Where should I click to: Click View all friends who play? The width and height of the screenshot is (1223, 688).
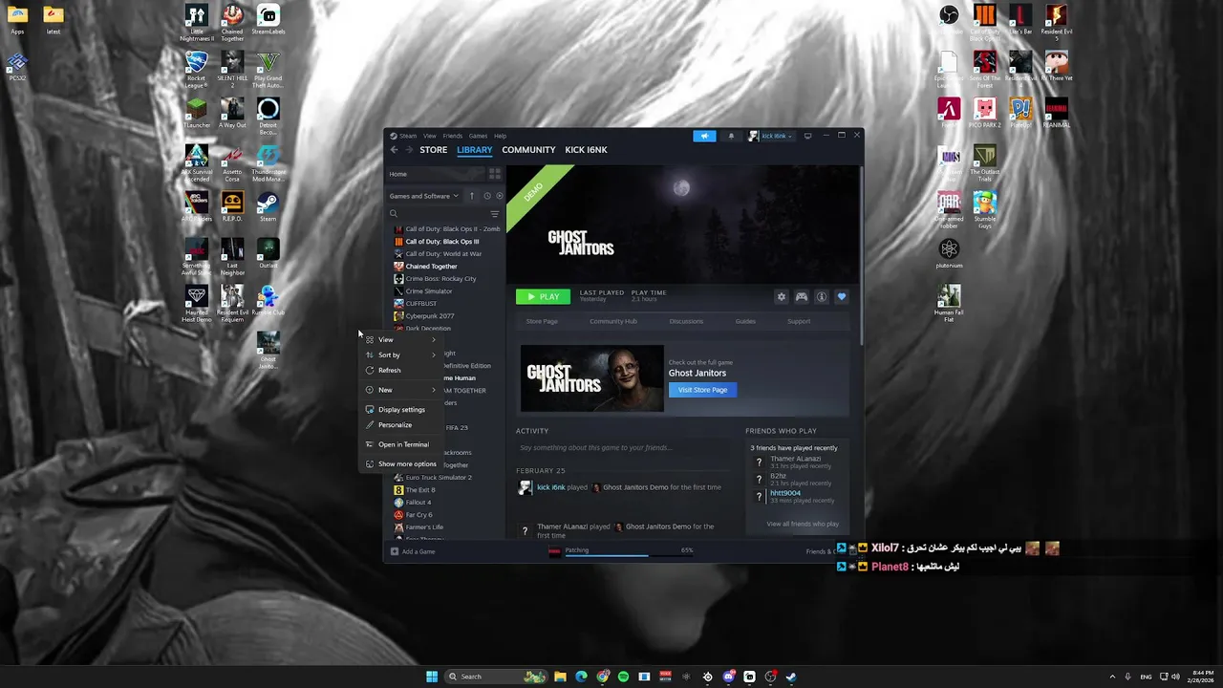click(x=803, y=524)
